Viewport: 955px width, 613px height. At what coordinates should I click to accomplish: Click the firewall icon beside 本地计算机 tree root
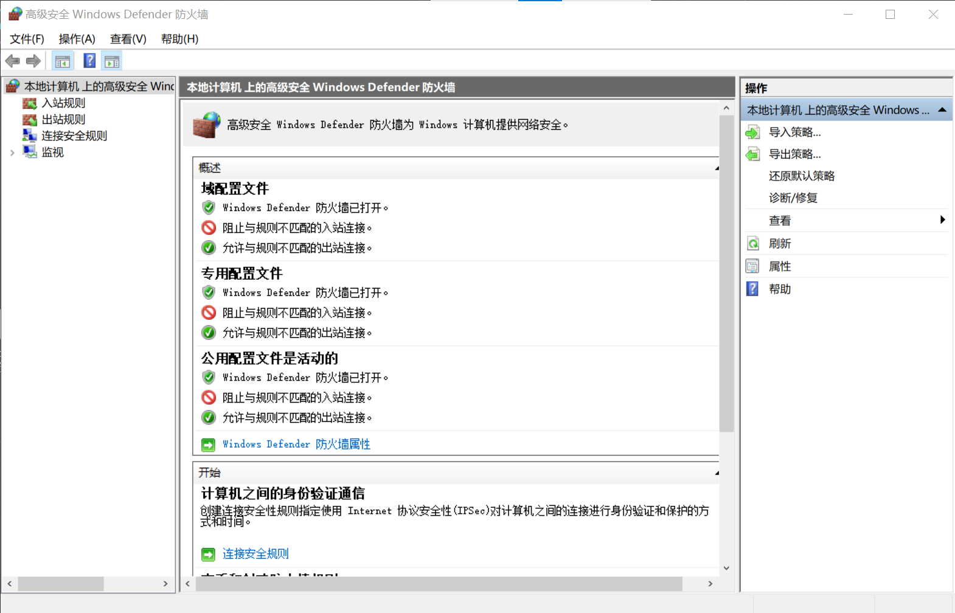[13, 86]
